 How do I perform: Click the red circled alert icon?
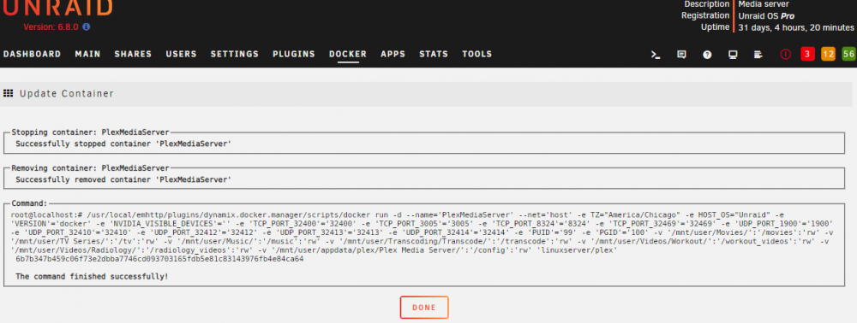[785, 55]
